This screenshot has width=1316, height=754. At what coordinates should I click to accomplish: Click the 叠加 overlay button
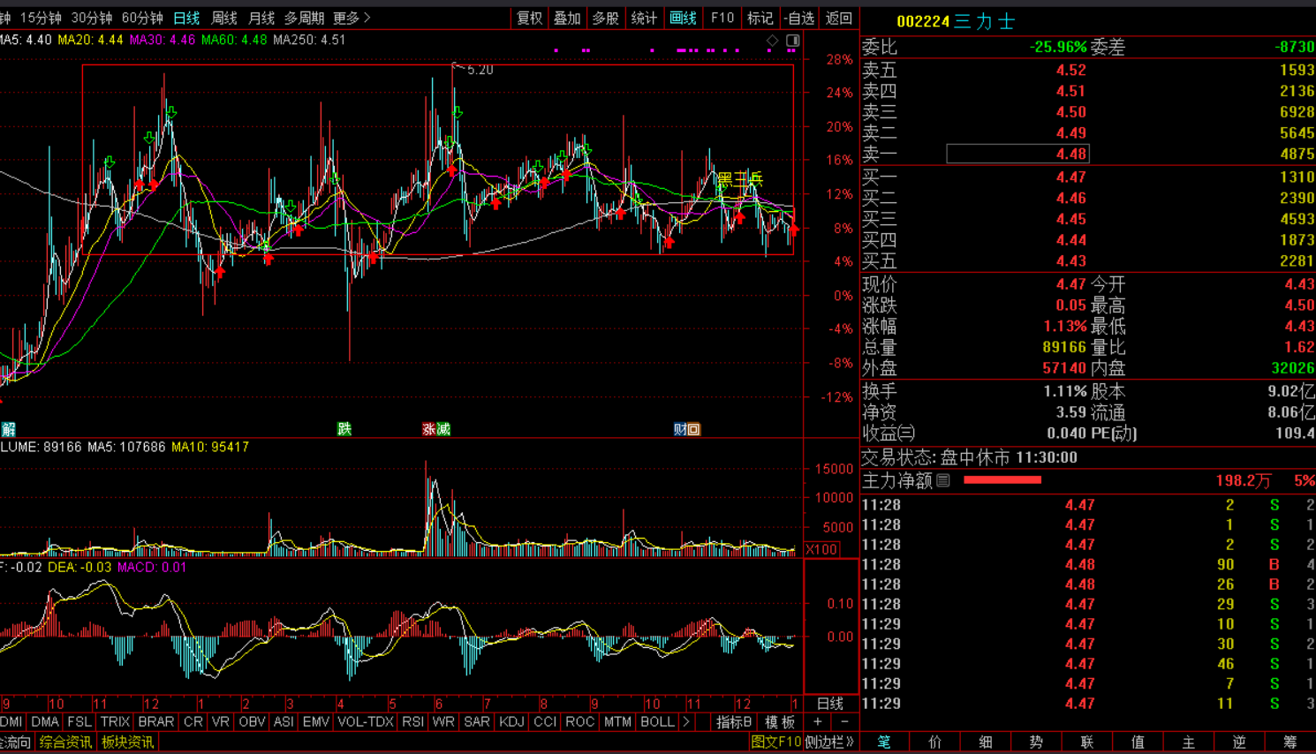click(x=567, y=18)
